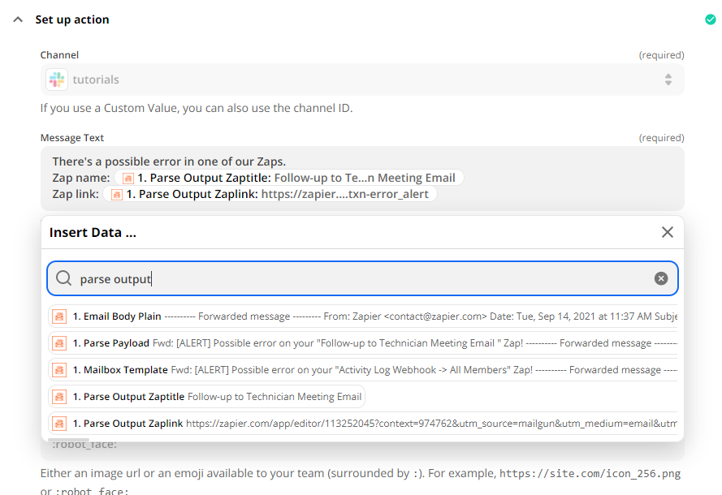Collapse the Set up action section
This screenshot has width=722, height=495.
[x=18, y=19]
